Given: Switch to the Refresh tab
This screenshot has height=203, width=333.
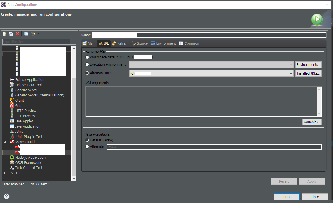Looking at the screenshot, I should tap(120, 43).
